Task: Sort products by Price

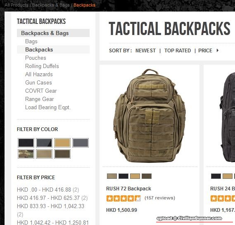Action: click(x=205, y=51)
